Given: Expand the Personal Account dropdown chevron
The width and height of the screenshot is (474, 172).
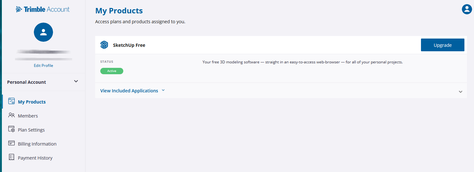Looking at the screenshot, I should [x=76, y=82].
